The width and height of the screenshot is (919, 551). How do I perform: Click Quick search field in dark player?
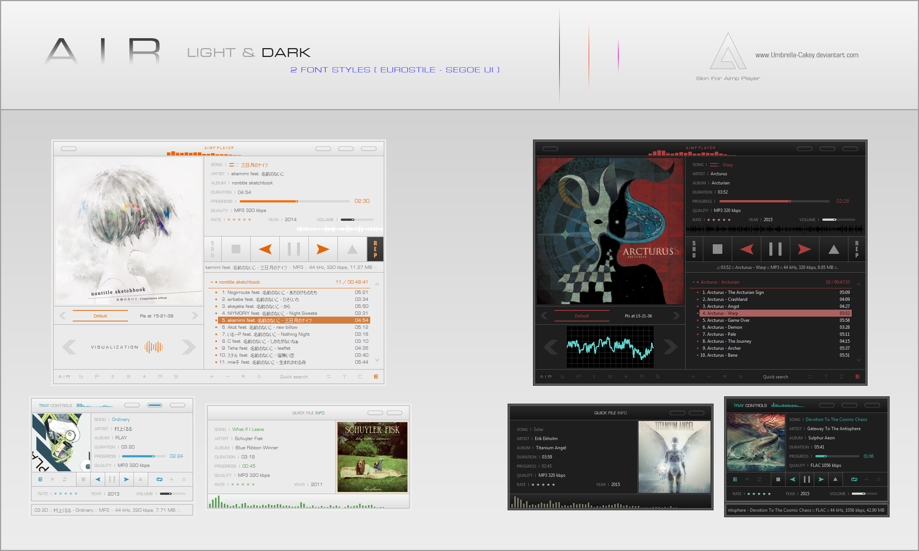pyautogui.click(x=775, y=377)
